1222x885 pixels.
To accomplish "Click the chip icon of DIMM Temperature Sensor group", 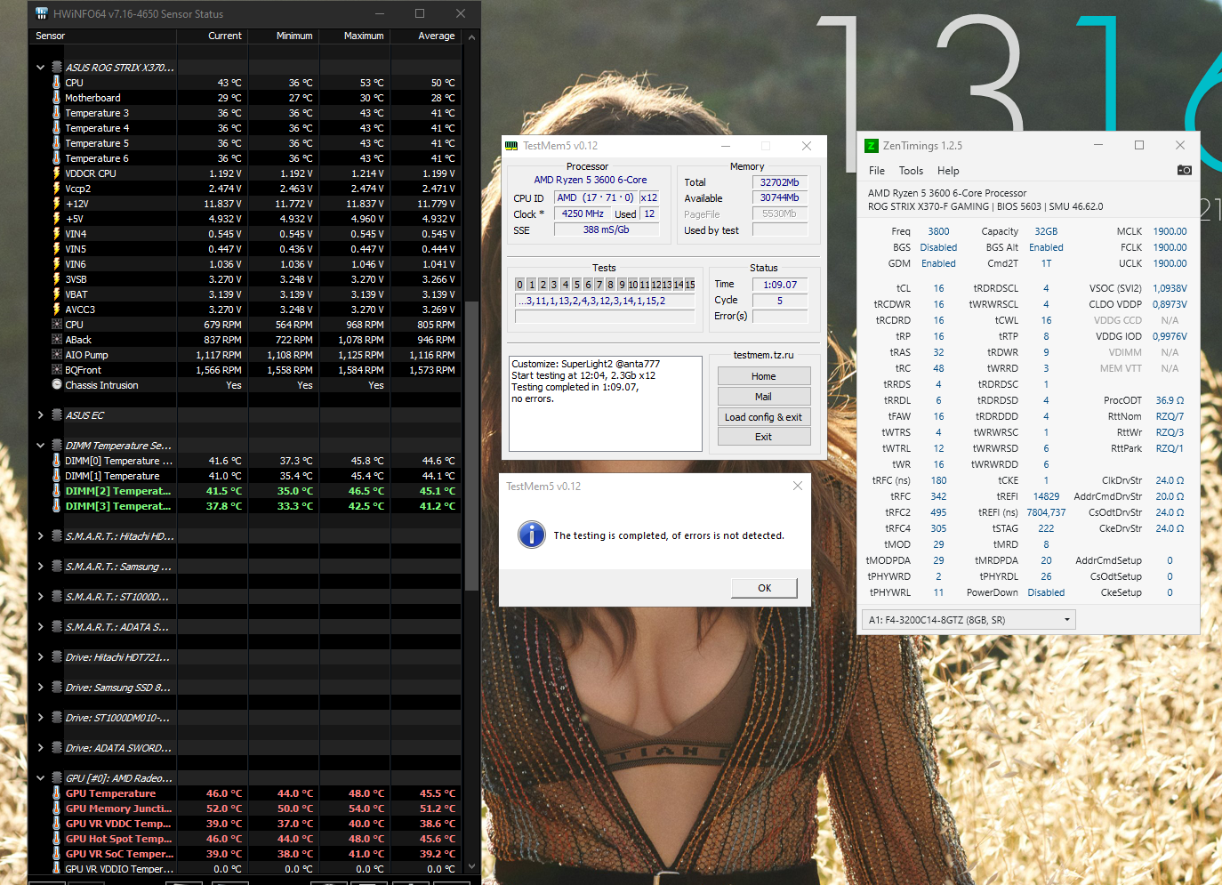I will 57,446.
